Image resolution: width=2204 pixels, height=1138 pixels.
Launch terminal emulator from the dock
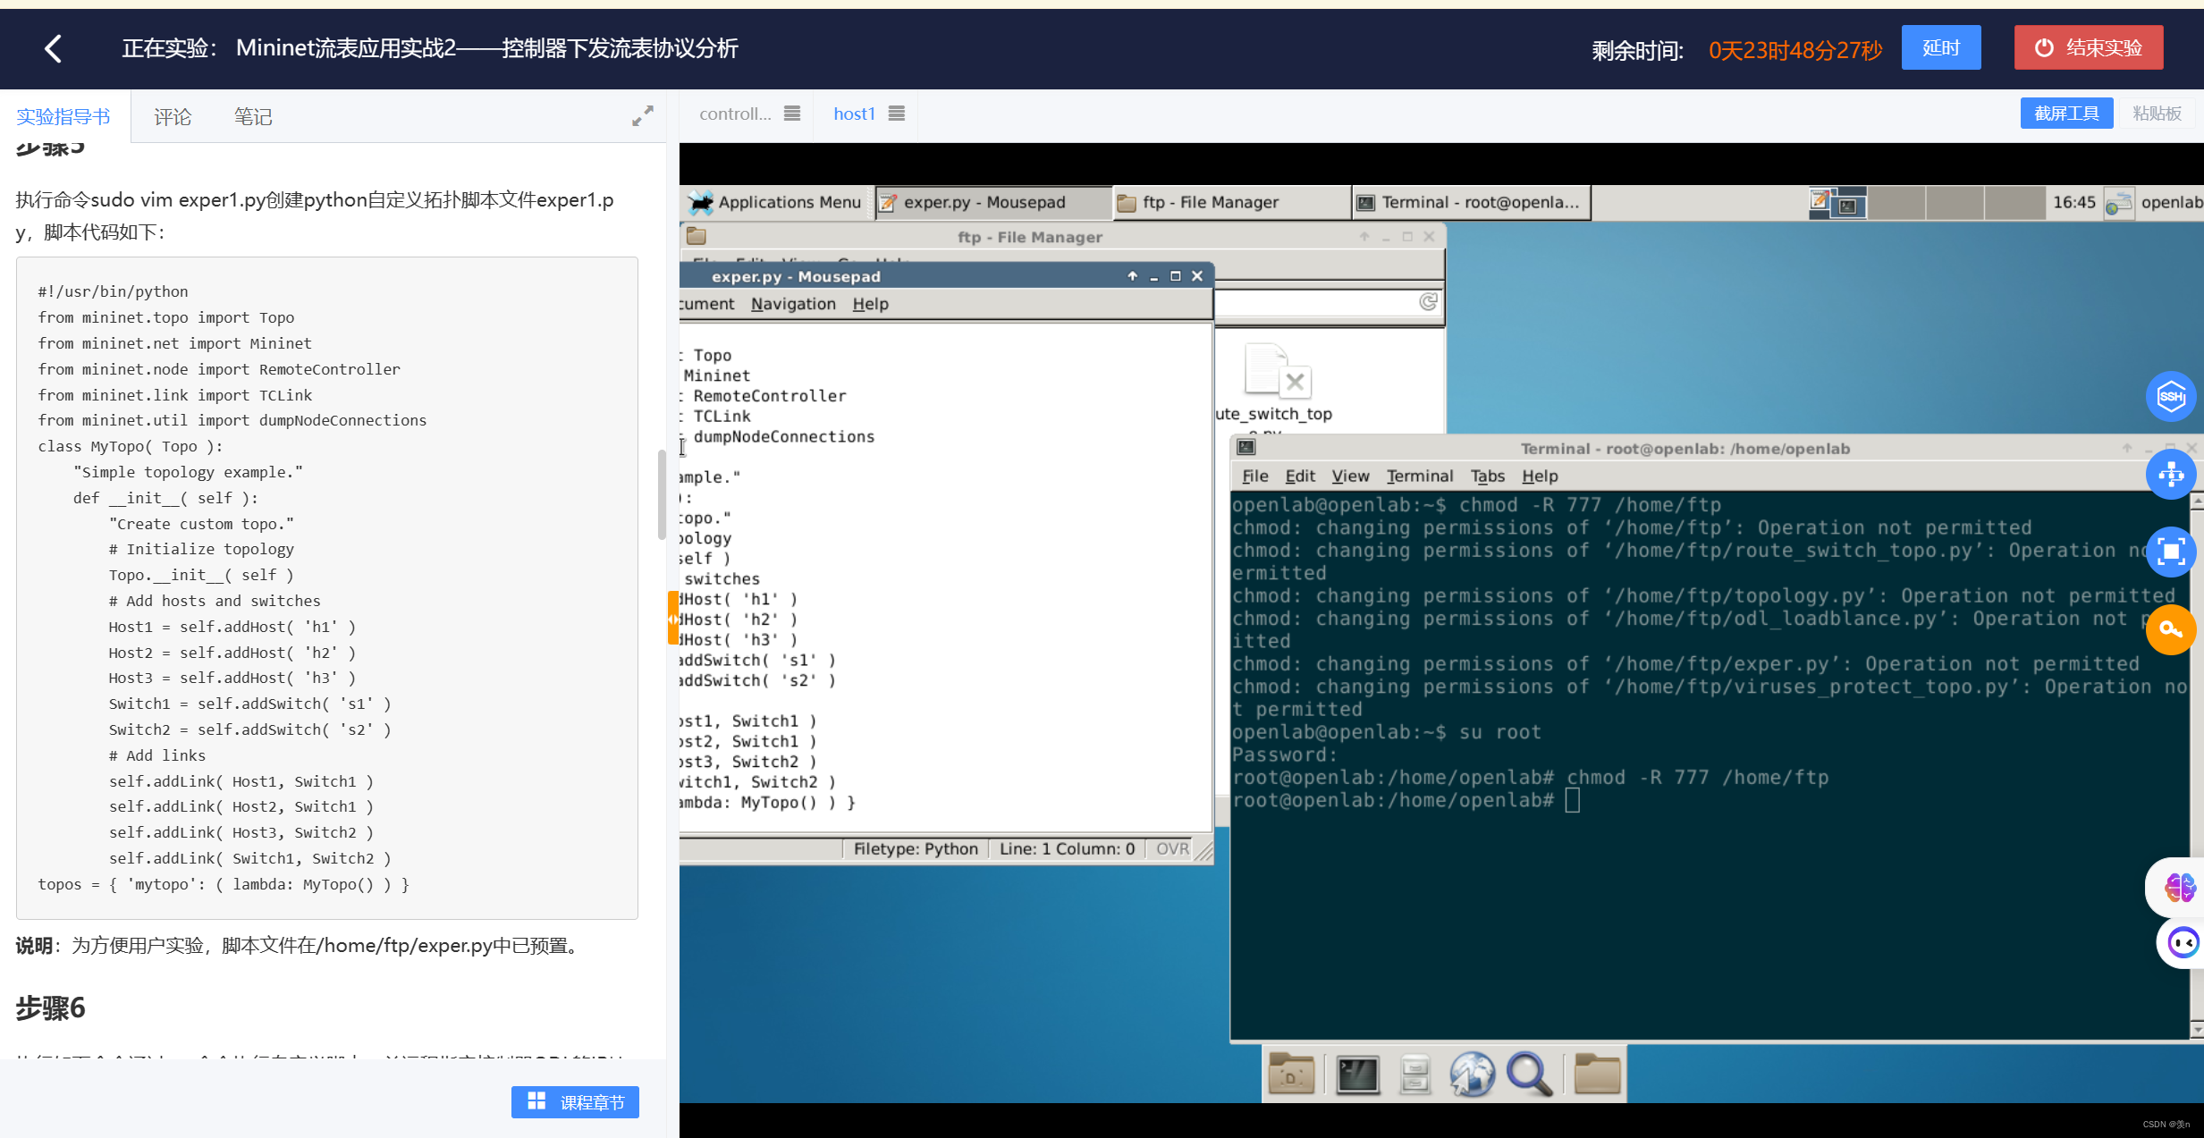click(x=1356, y=1075)
